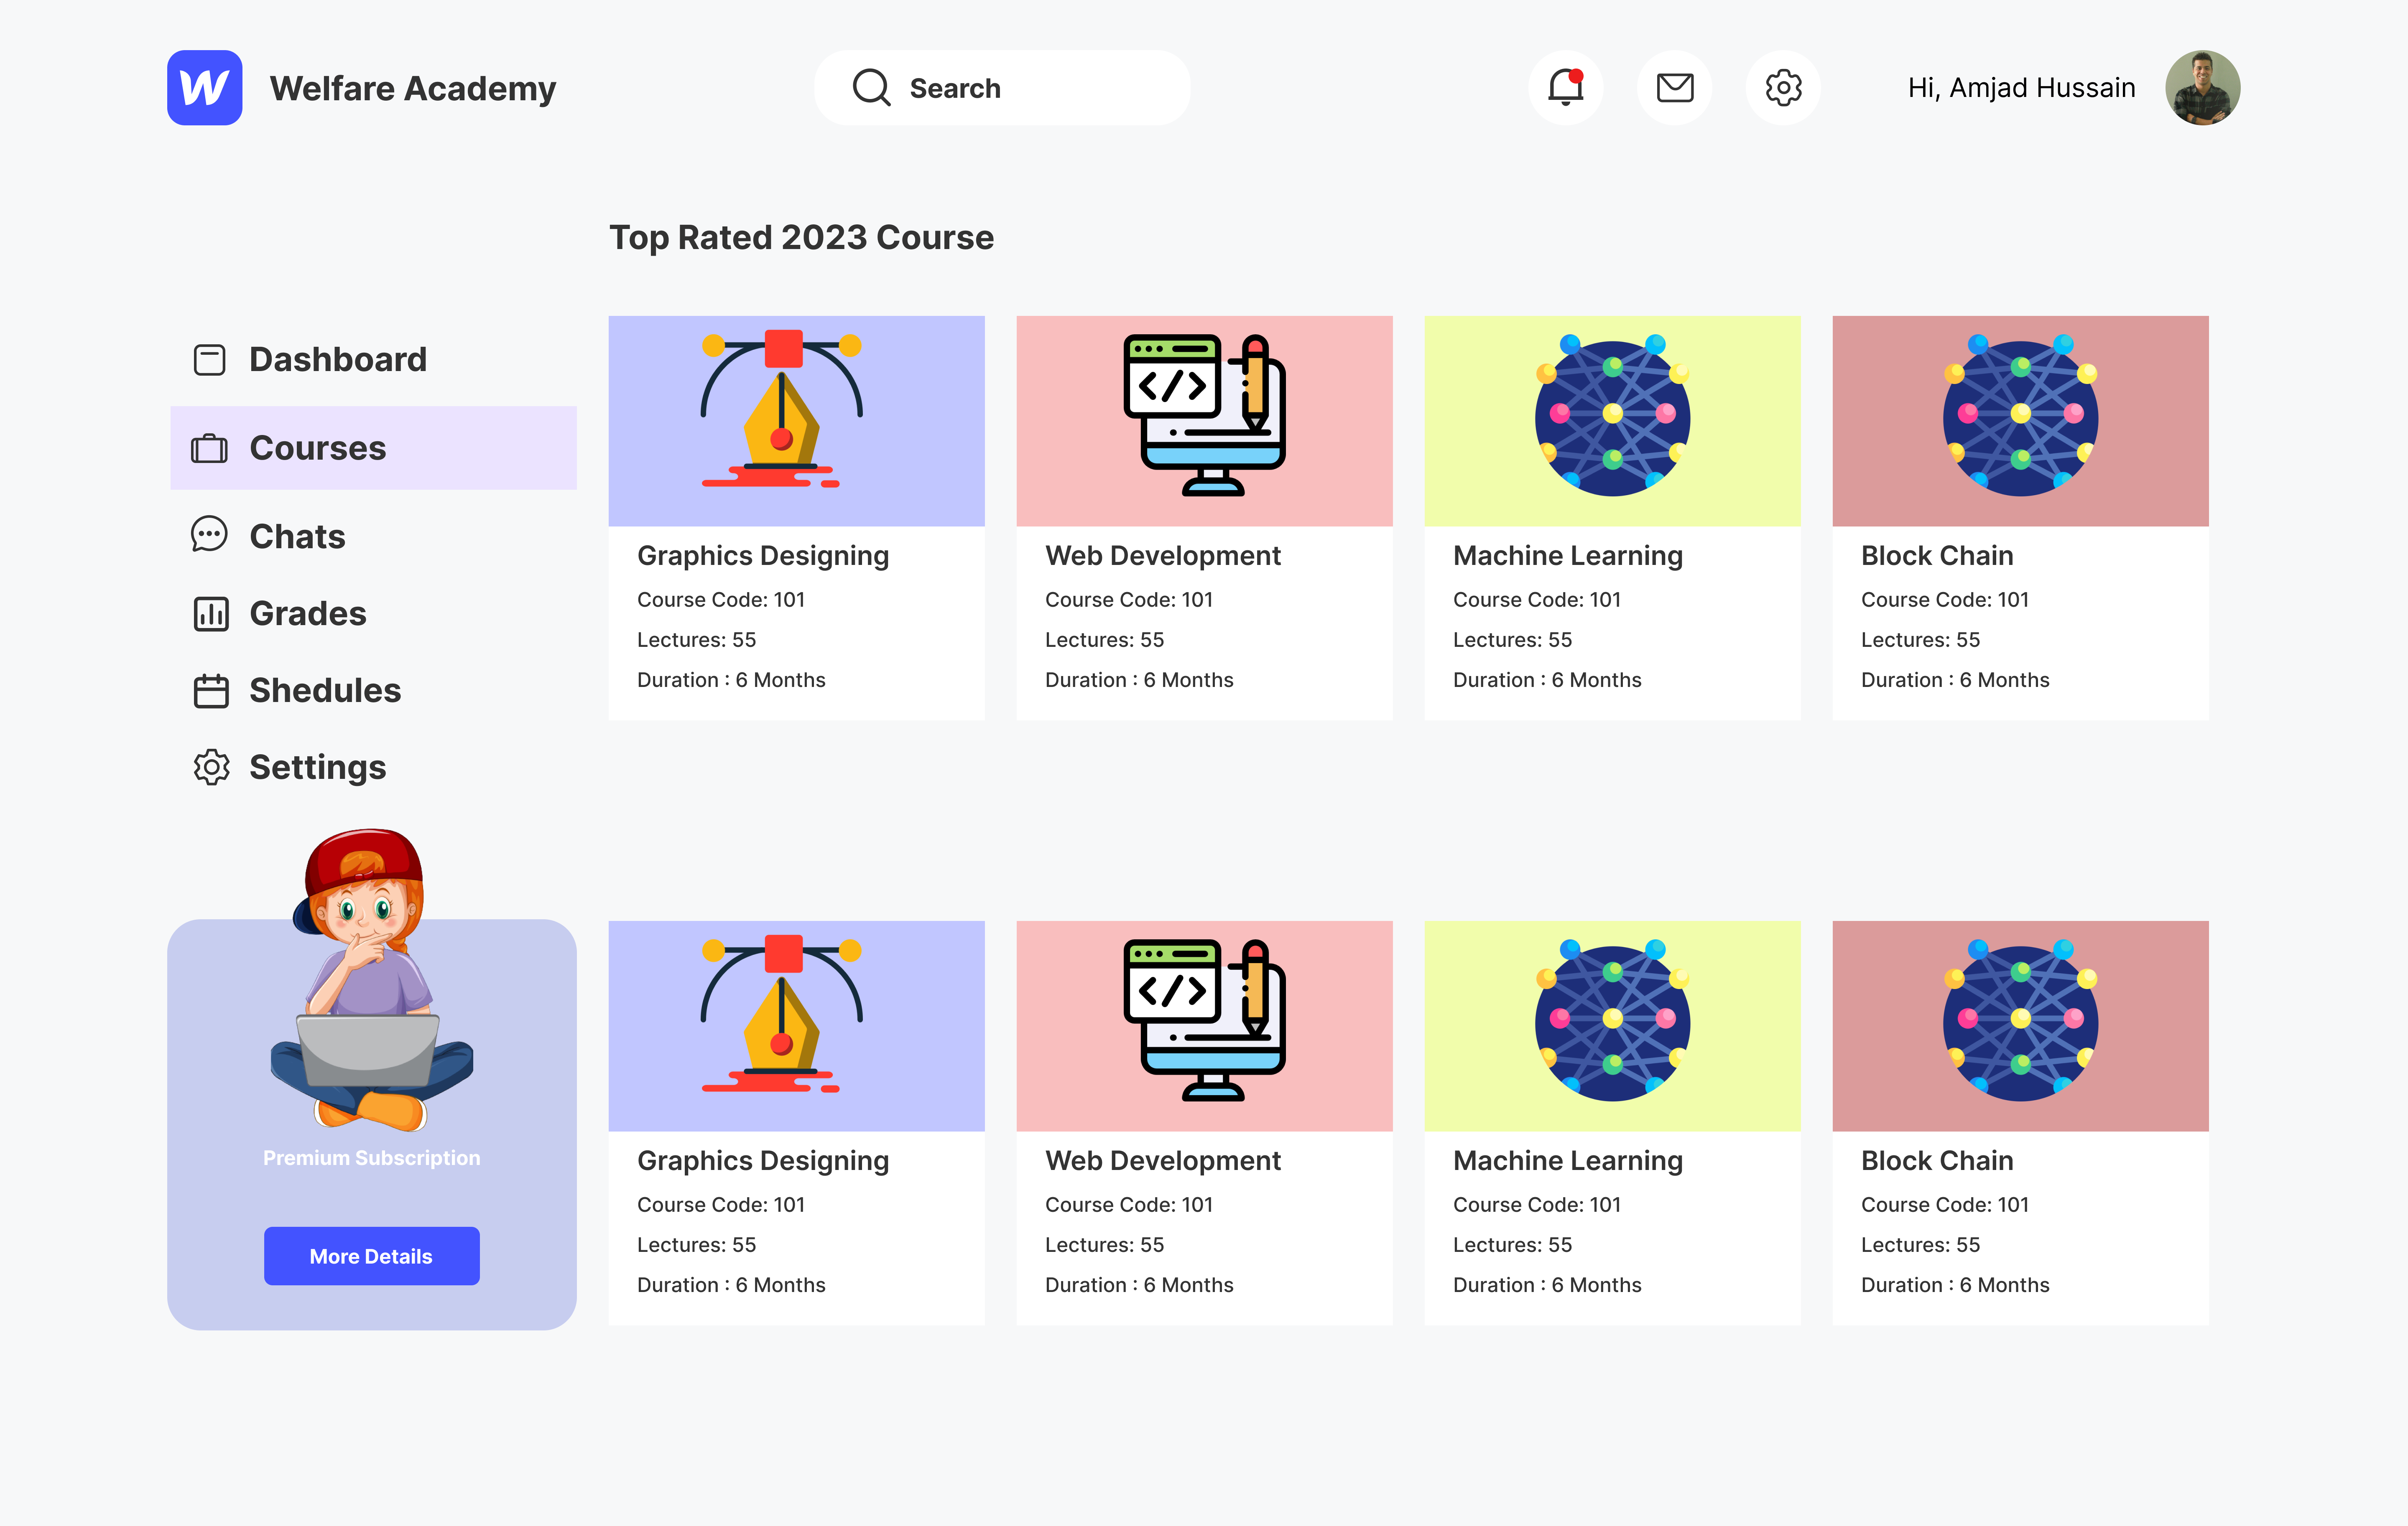Click bottom-row Web Development title
2408x1526 pixels.
pyautogui.click(x=1163, y=1160)
